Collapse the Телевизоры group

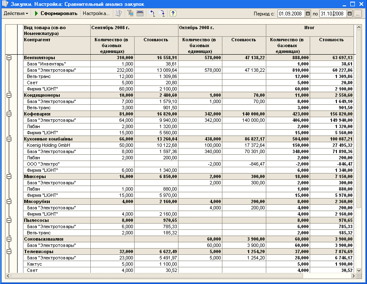coord(9,251)
